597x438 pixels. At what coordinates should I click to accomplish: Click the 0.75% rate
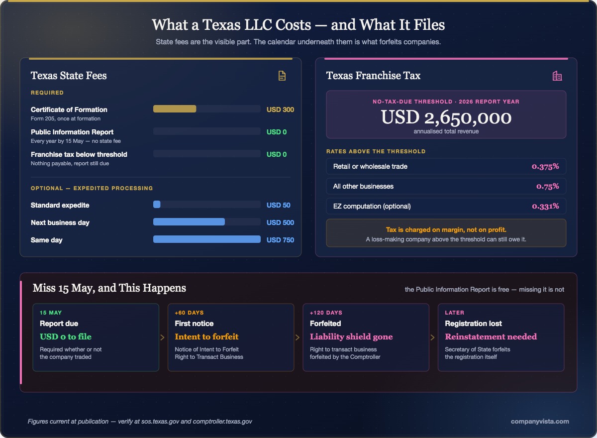coord(548,186)
